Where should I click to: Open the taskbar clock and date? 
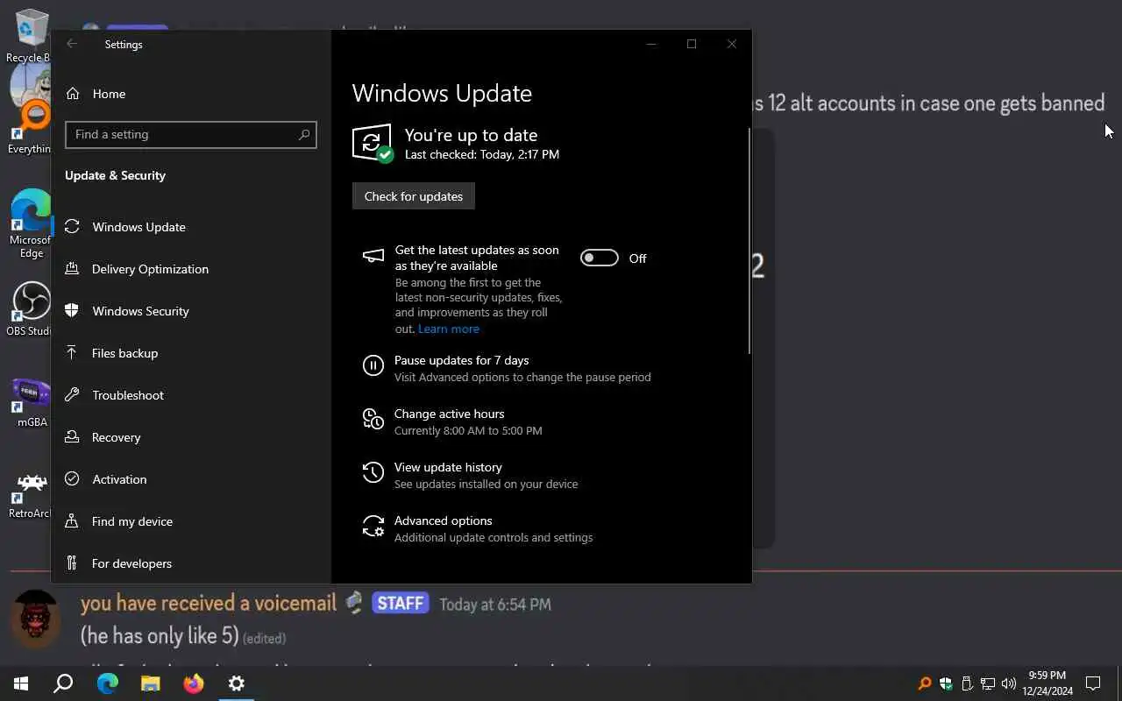point(1047,683)
